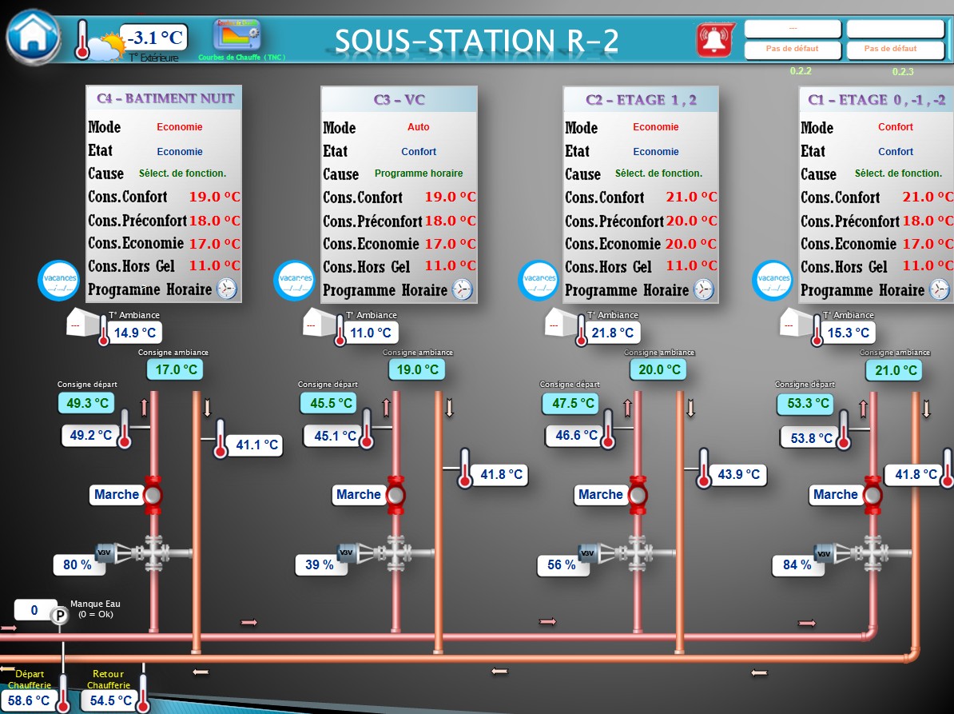Change C1 Mode value Confort

click(x=896, y=126)
